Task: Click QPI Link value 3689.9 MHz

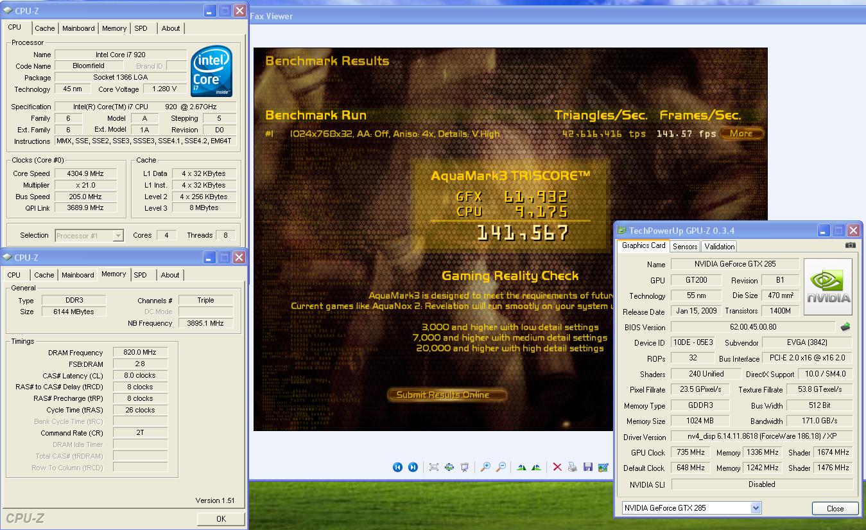Action: point(85,208)
